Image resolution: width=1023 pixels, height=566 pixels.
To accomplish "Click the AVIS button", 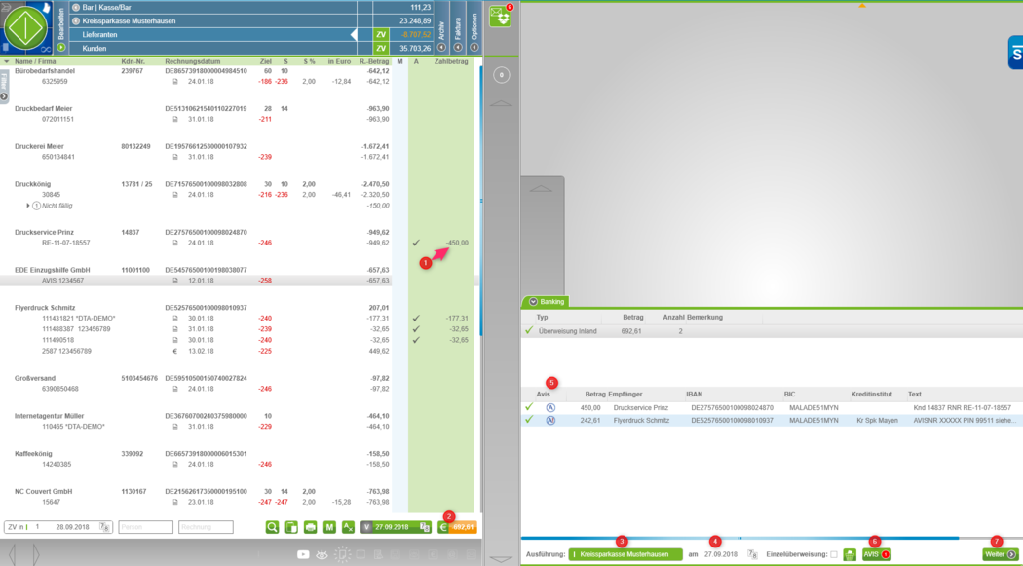I will 875,554.
